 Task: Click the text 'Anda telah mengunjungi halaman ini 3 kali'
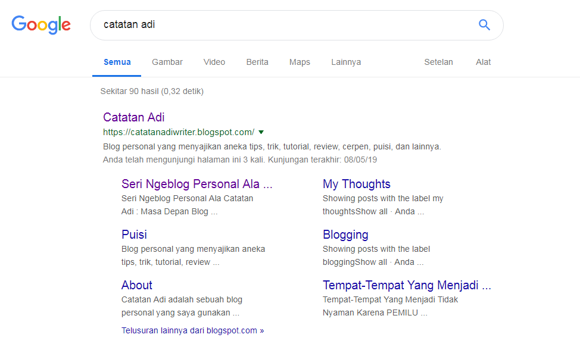click(x=184, y=160)
